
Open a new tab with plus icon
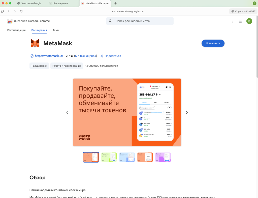[115, 3]
